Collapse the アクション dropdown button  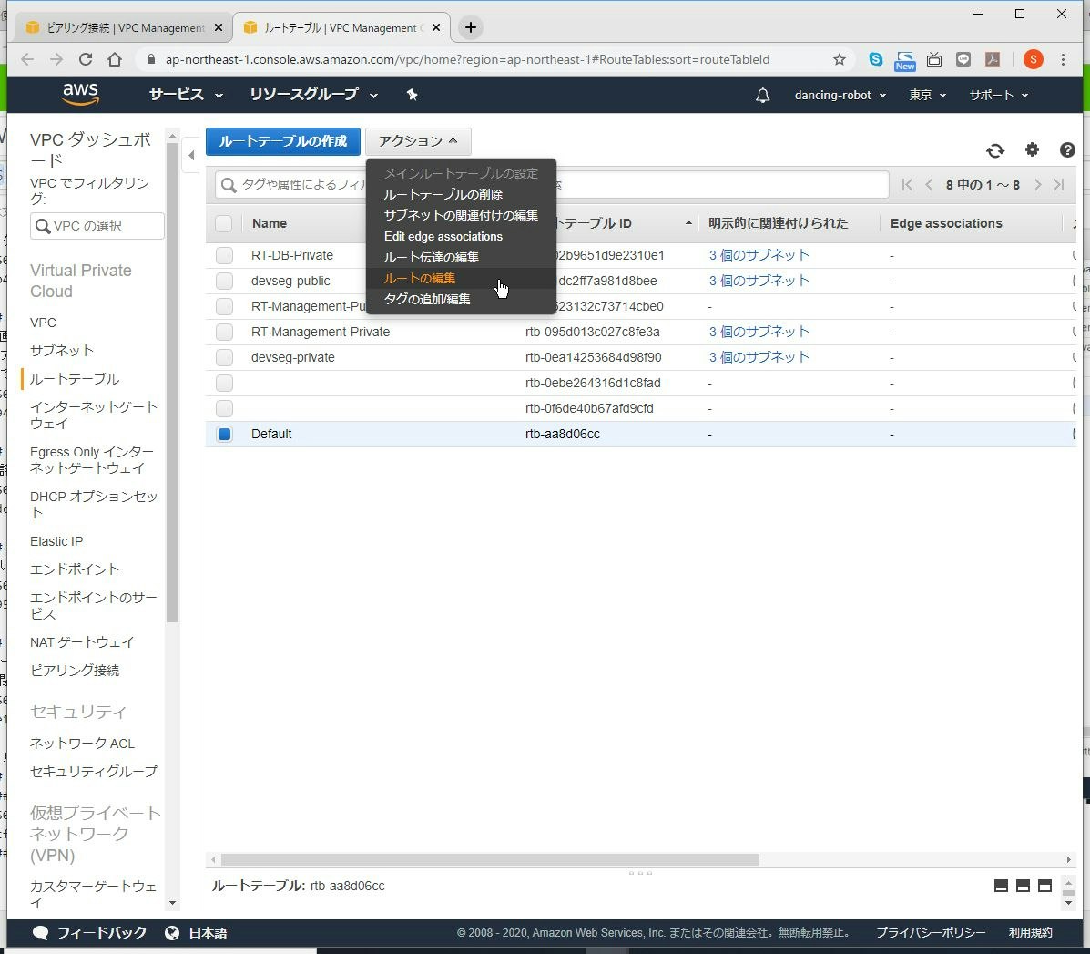click(x=418, y=141)
